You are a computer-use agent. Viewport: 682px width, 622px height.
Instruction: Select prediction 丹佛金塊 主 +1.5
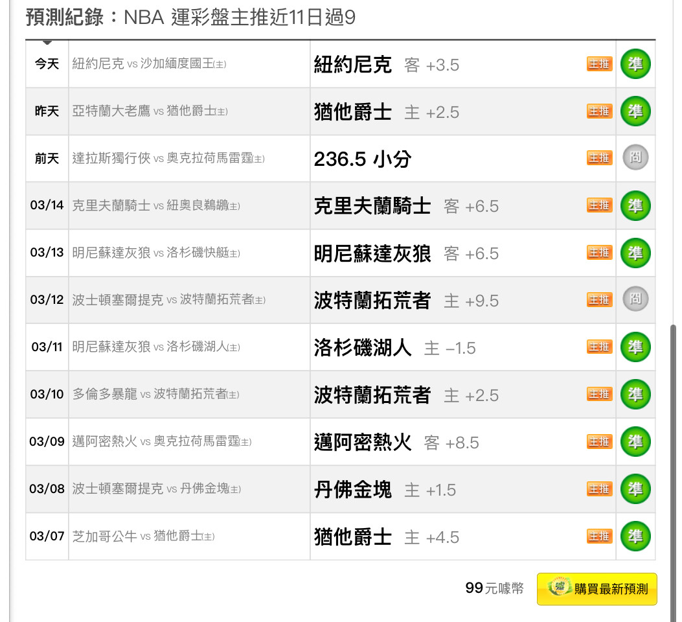pyautogui.click(x=385, y=490)
